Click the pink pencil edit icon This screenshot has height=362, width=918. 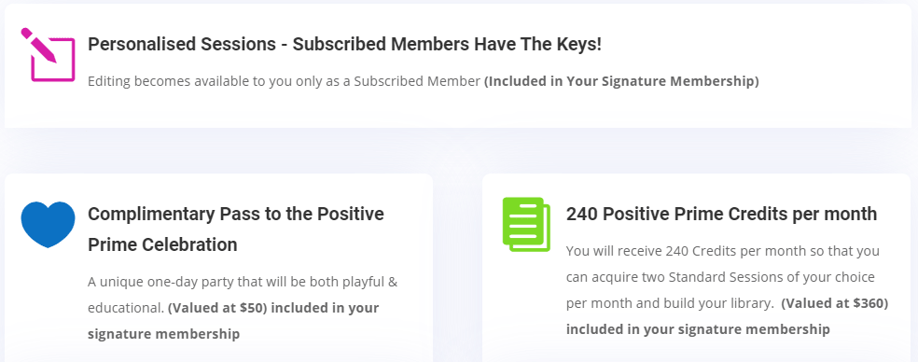click(48, 54)
